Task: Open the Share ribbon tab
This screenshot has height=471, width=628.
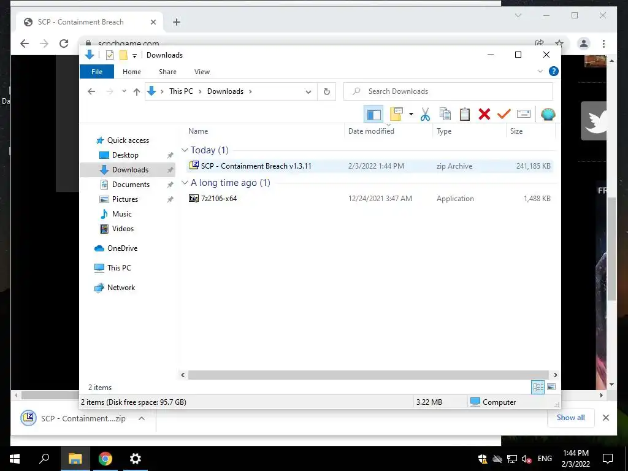Action: (x=167, y=72)
